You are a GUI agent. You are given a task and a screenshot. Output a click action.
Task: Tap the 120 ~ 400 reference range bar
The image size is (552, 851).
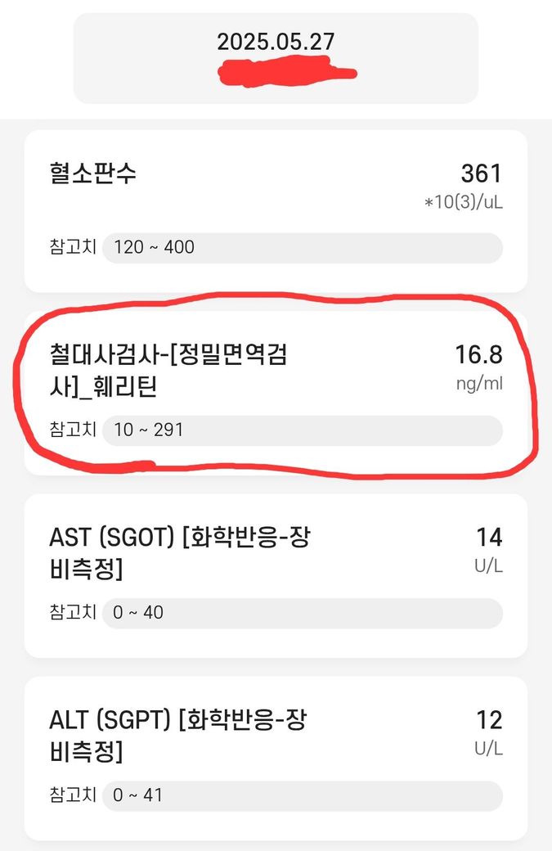click(x=302, y=247)
